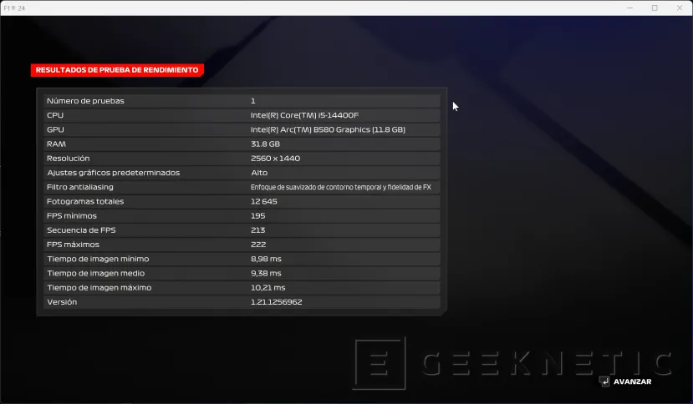Click the Ajustes gráficos predeterminados label

[113, 173]
